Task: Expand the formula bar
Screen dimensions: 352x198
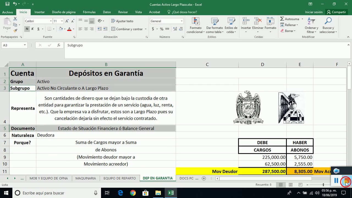Action: tap(348, 45)
